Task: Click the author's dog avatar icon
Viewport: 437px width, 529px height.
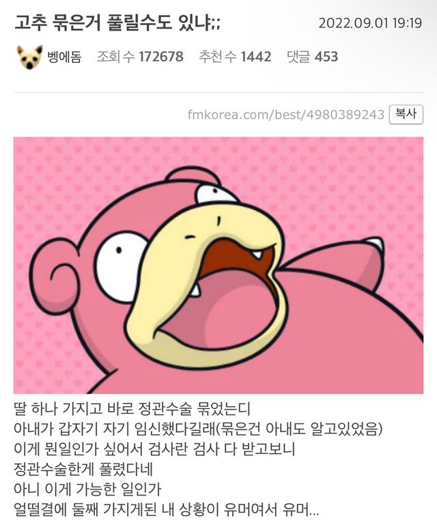Action: pos(29,57)
